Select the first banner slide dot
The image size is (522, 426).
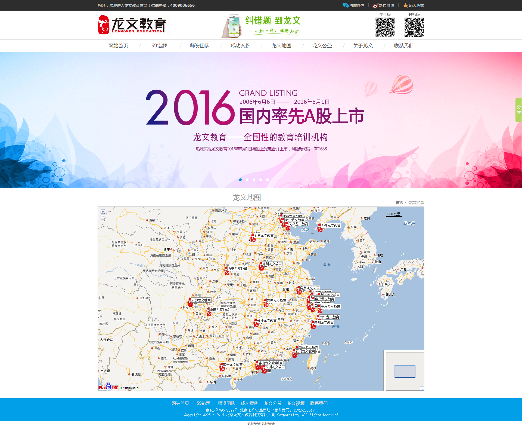(240, 180)
